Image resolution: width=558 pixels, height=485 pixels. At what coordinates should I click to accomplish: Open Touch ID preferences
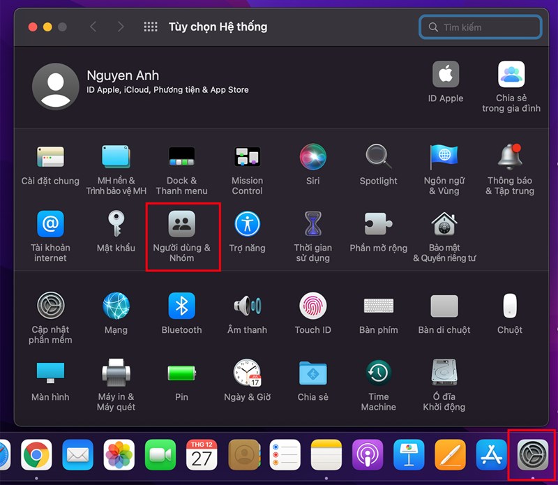[x=312, y=306]
